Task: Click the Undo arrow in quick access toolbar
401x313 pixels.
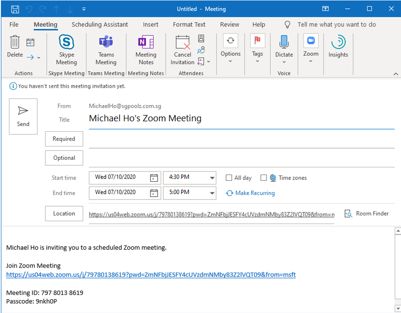Action: (29, 9)
